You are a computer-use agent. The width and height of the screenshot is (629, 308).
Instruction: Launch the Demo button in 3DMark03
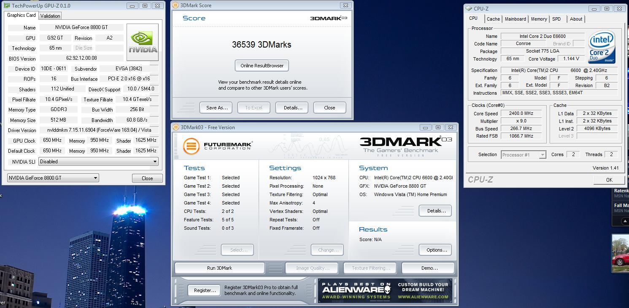[x=428, y=268]
